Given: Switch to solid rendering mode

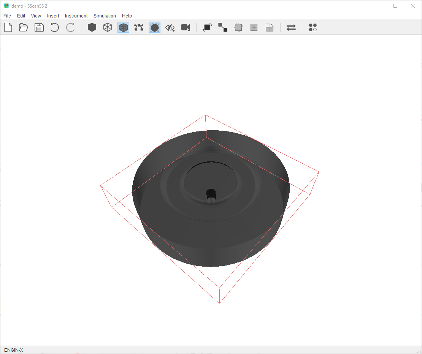Looking at the screenshot, I should tap(92, 27).
